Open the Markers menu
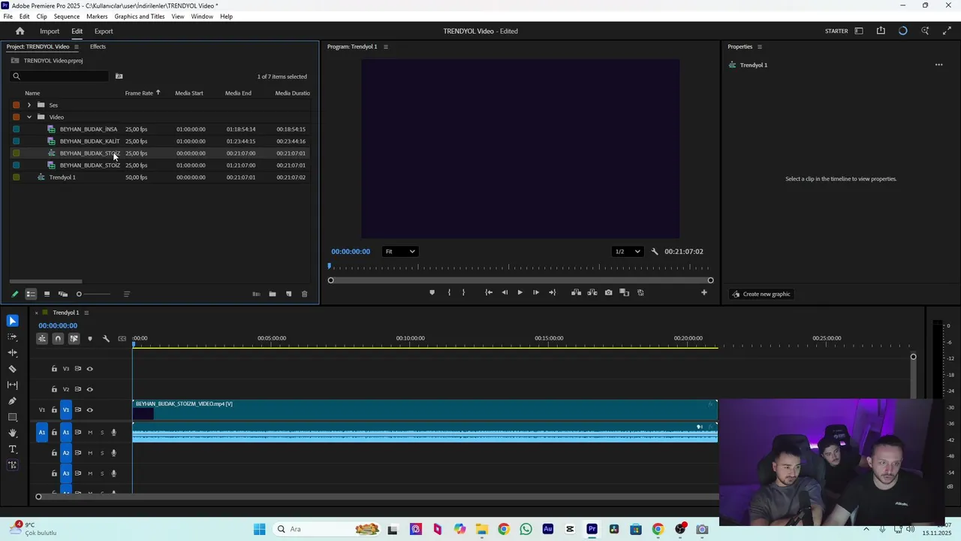The image size is (961, 541). [x=97, y=17]
